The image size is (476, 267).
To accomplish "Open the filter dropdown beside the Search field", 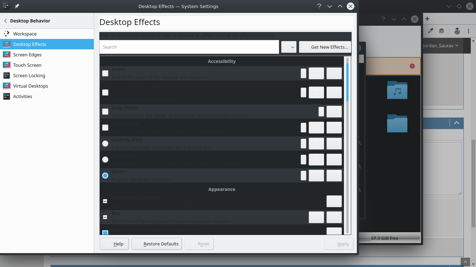I will coord(289,47).
